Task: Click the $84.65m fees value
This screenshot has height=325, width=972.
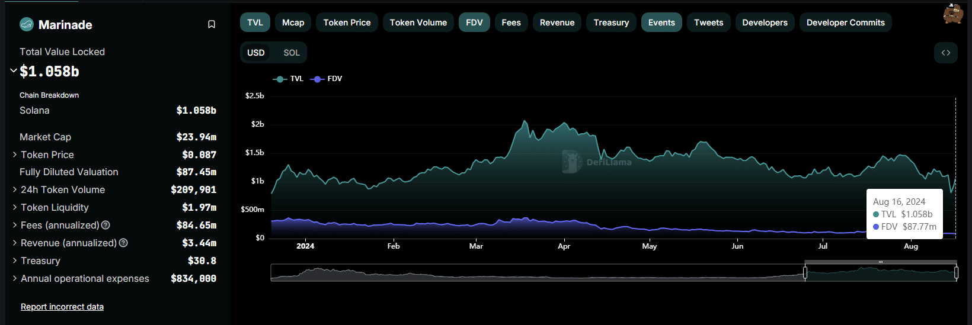Action: coord(196,225)
